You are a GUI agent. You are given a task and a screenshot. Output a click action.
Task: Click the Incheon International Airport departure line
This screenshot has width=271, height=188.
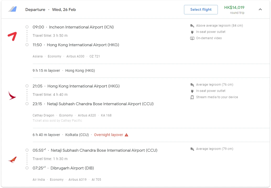click(x=73, y=27)
